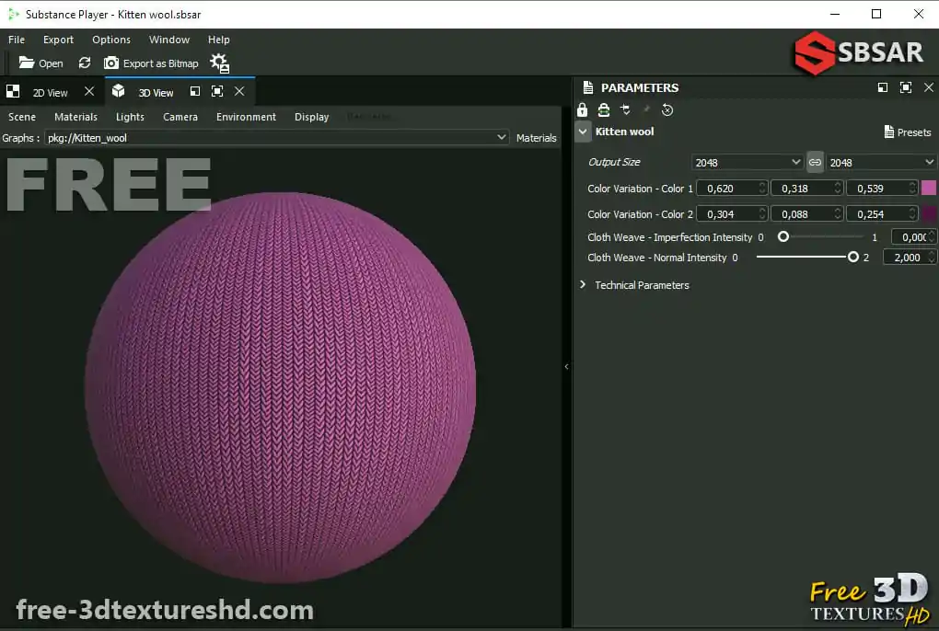Open the Graphs pkg://Kitten_wool dropdown
This screenshot has height=631, width=939.
click(x=502, y=137)
